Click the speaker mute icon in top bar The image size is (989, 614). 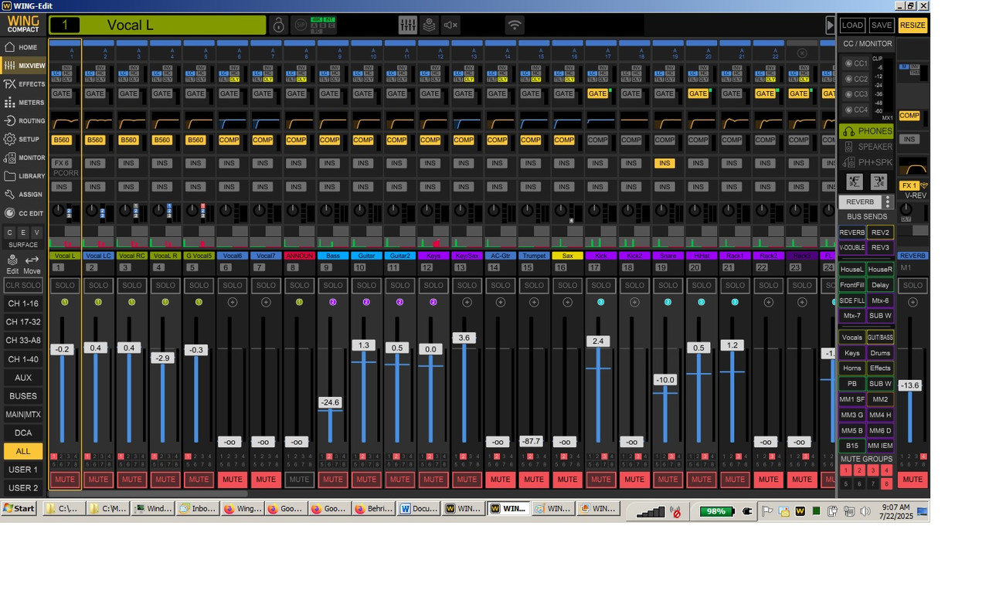[x=450, y=25]
